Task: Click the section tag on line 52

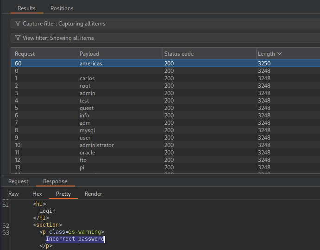Action: click(x=48, y=225)
